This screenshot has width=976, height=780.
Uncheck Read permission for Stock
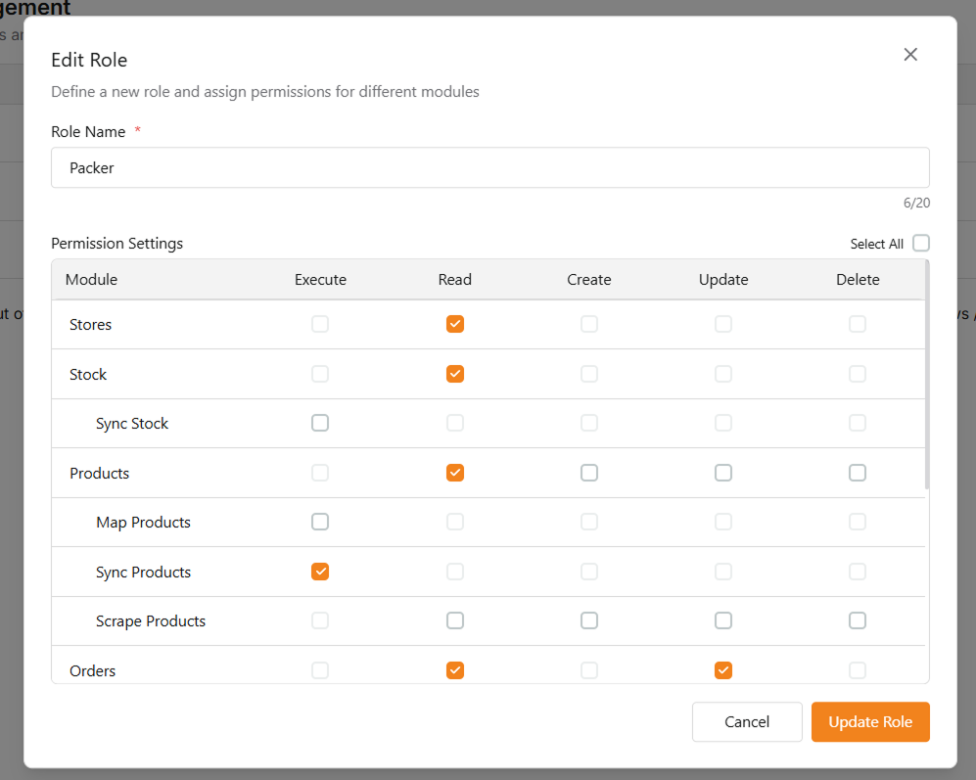coord(455,374)
